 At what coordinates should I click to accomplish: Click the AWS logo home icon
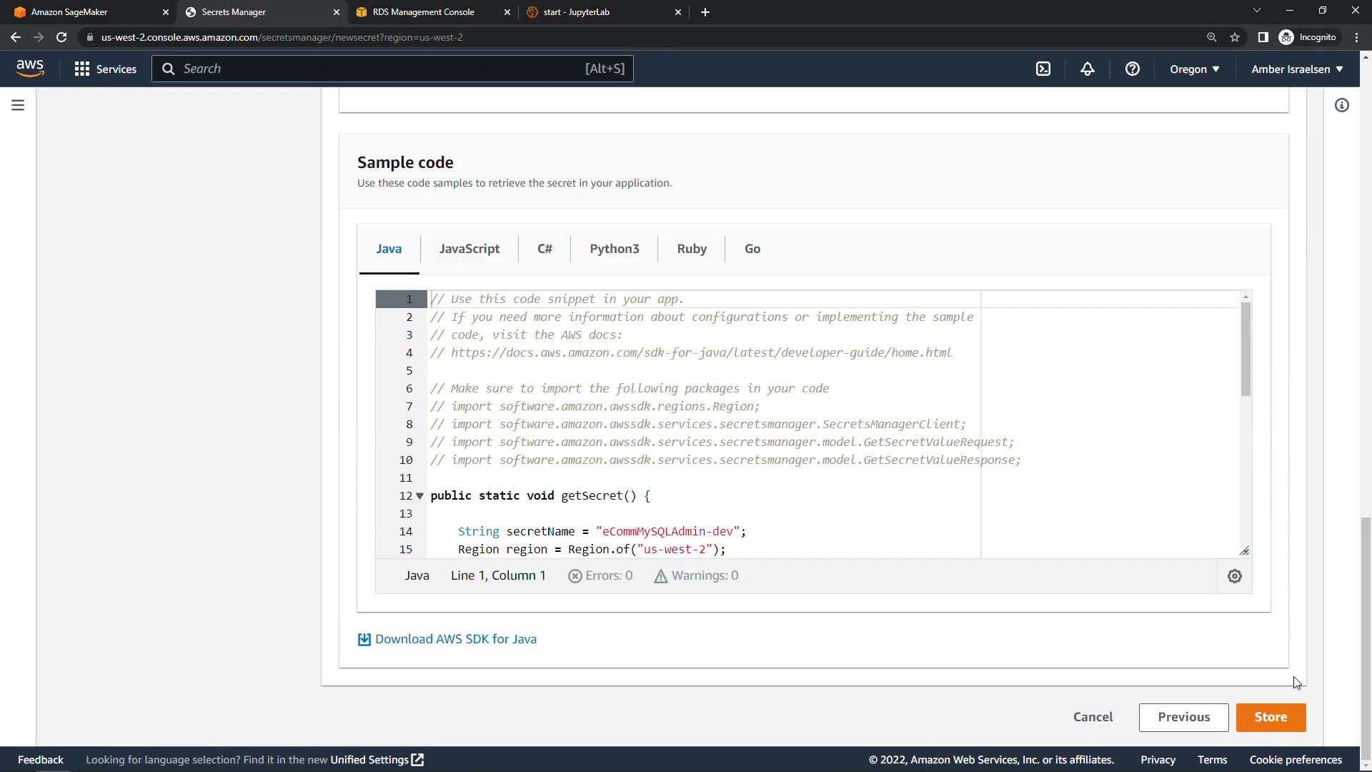(30, 69)
